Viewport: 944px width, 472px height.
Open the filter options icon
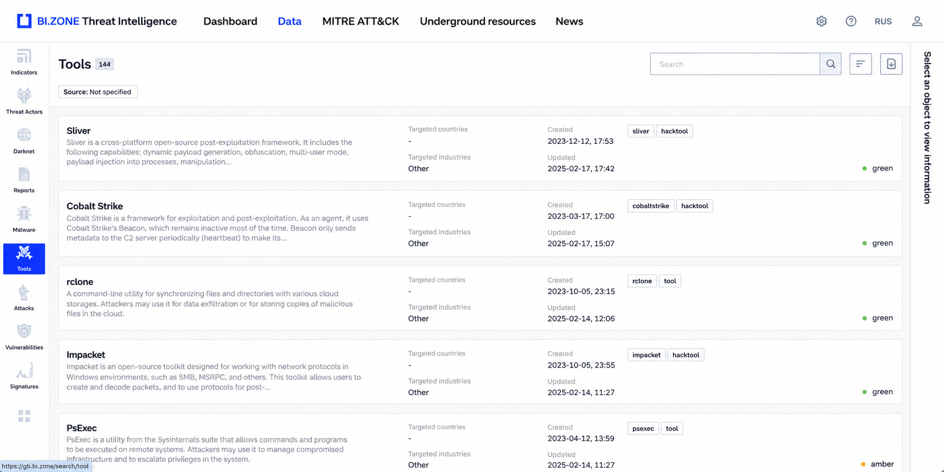click(x=860, y=64)
